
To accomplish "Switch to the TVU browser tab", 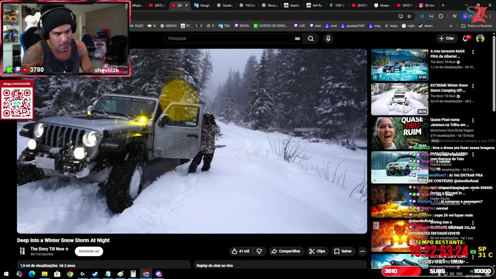I will (247, 5).
